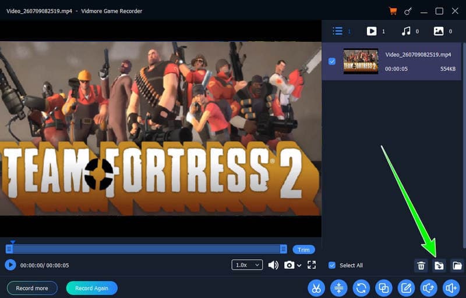The image size is (466, 298).
Task: Take a snapshot with the camera icon
Action: [x=289, y=265]
